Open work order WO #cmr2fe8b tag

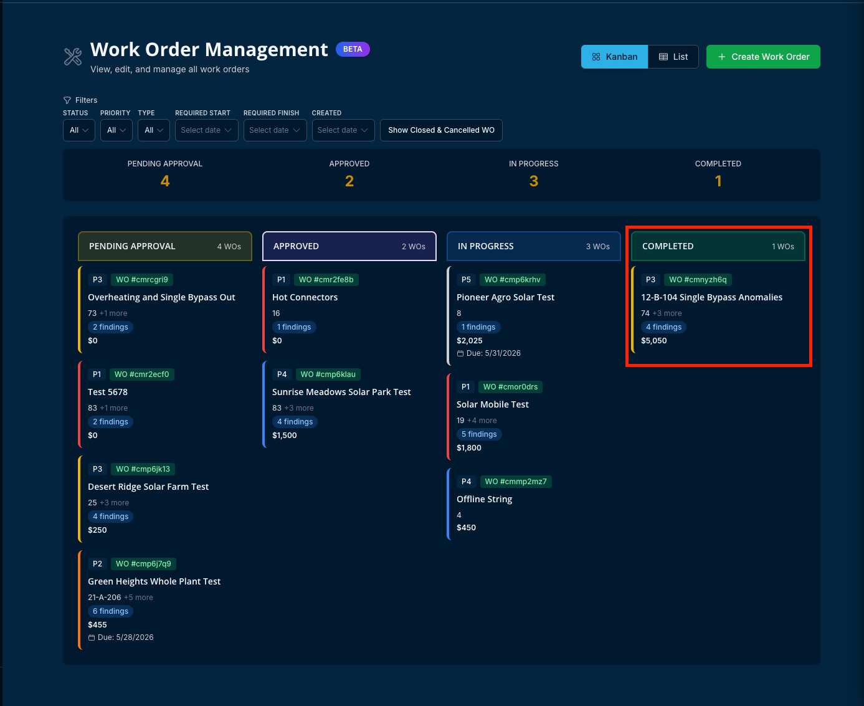[x=326, y=280]
